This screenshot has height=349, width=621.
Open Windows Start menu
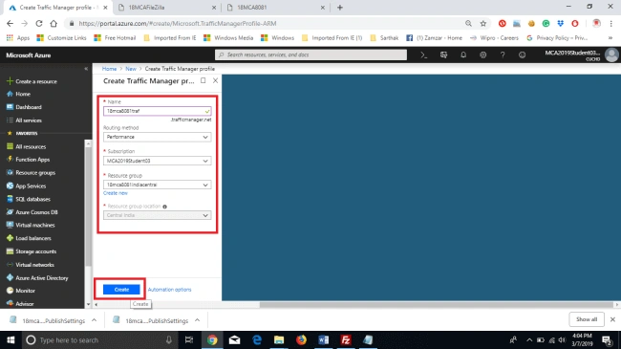11,339
